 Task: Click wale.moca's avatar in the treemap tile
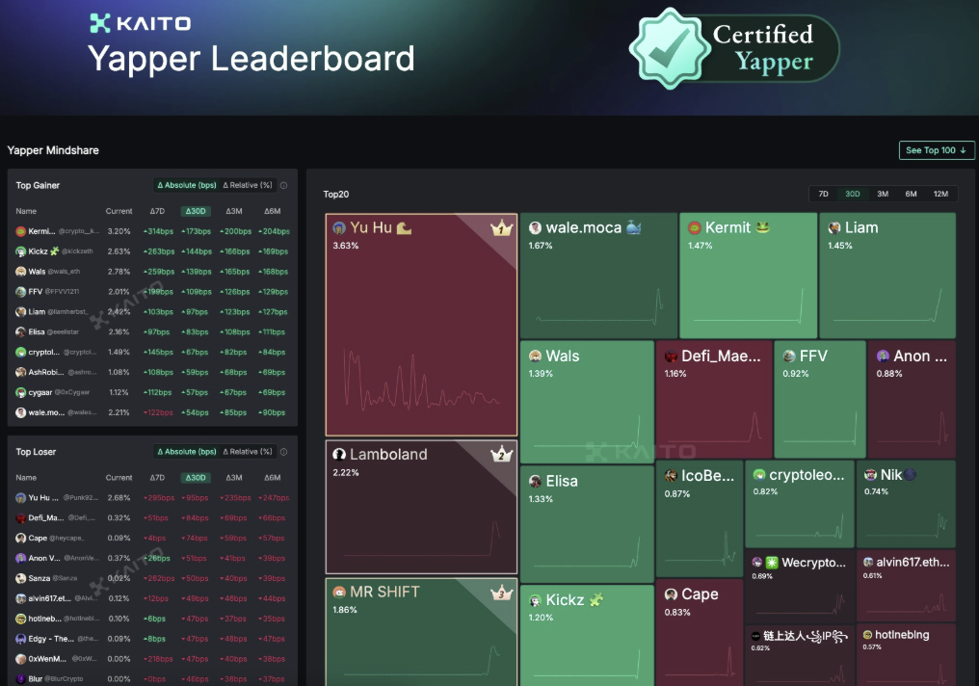[535, 227]
